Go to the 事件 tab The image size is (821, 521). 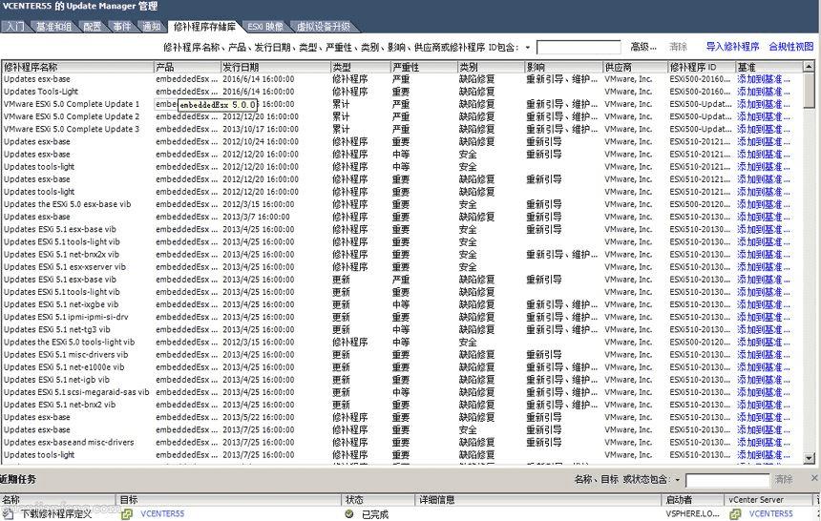point(121,26)
